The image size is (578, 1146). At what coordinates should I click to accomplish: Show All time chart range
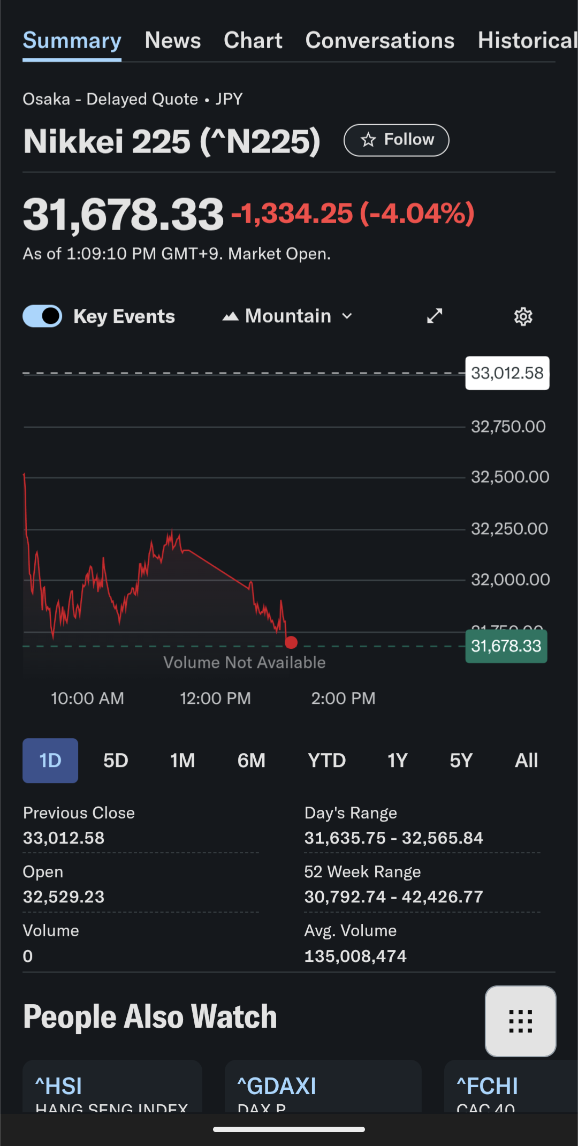pyautogui.click(x=527, y=761)
